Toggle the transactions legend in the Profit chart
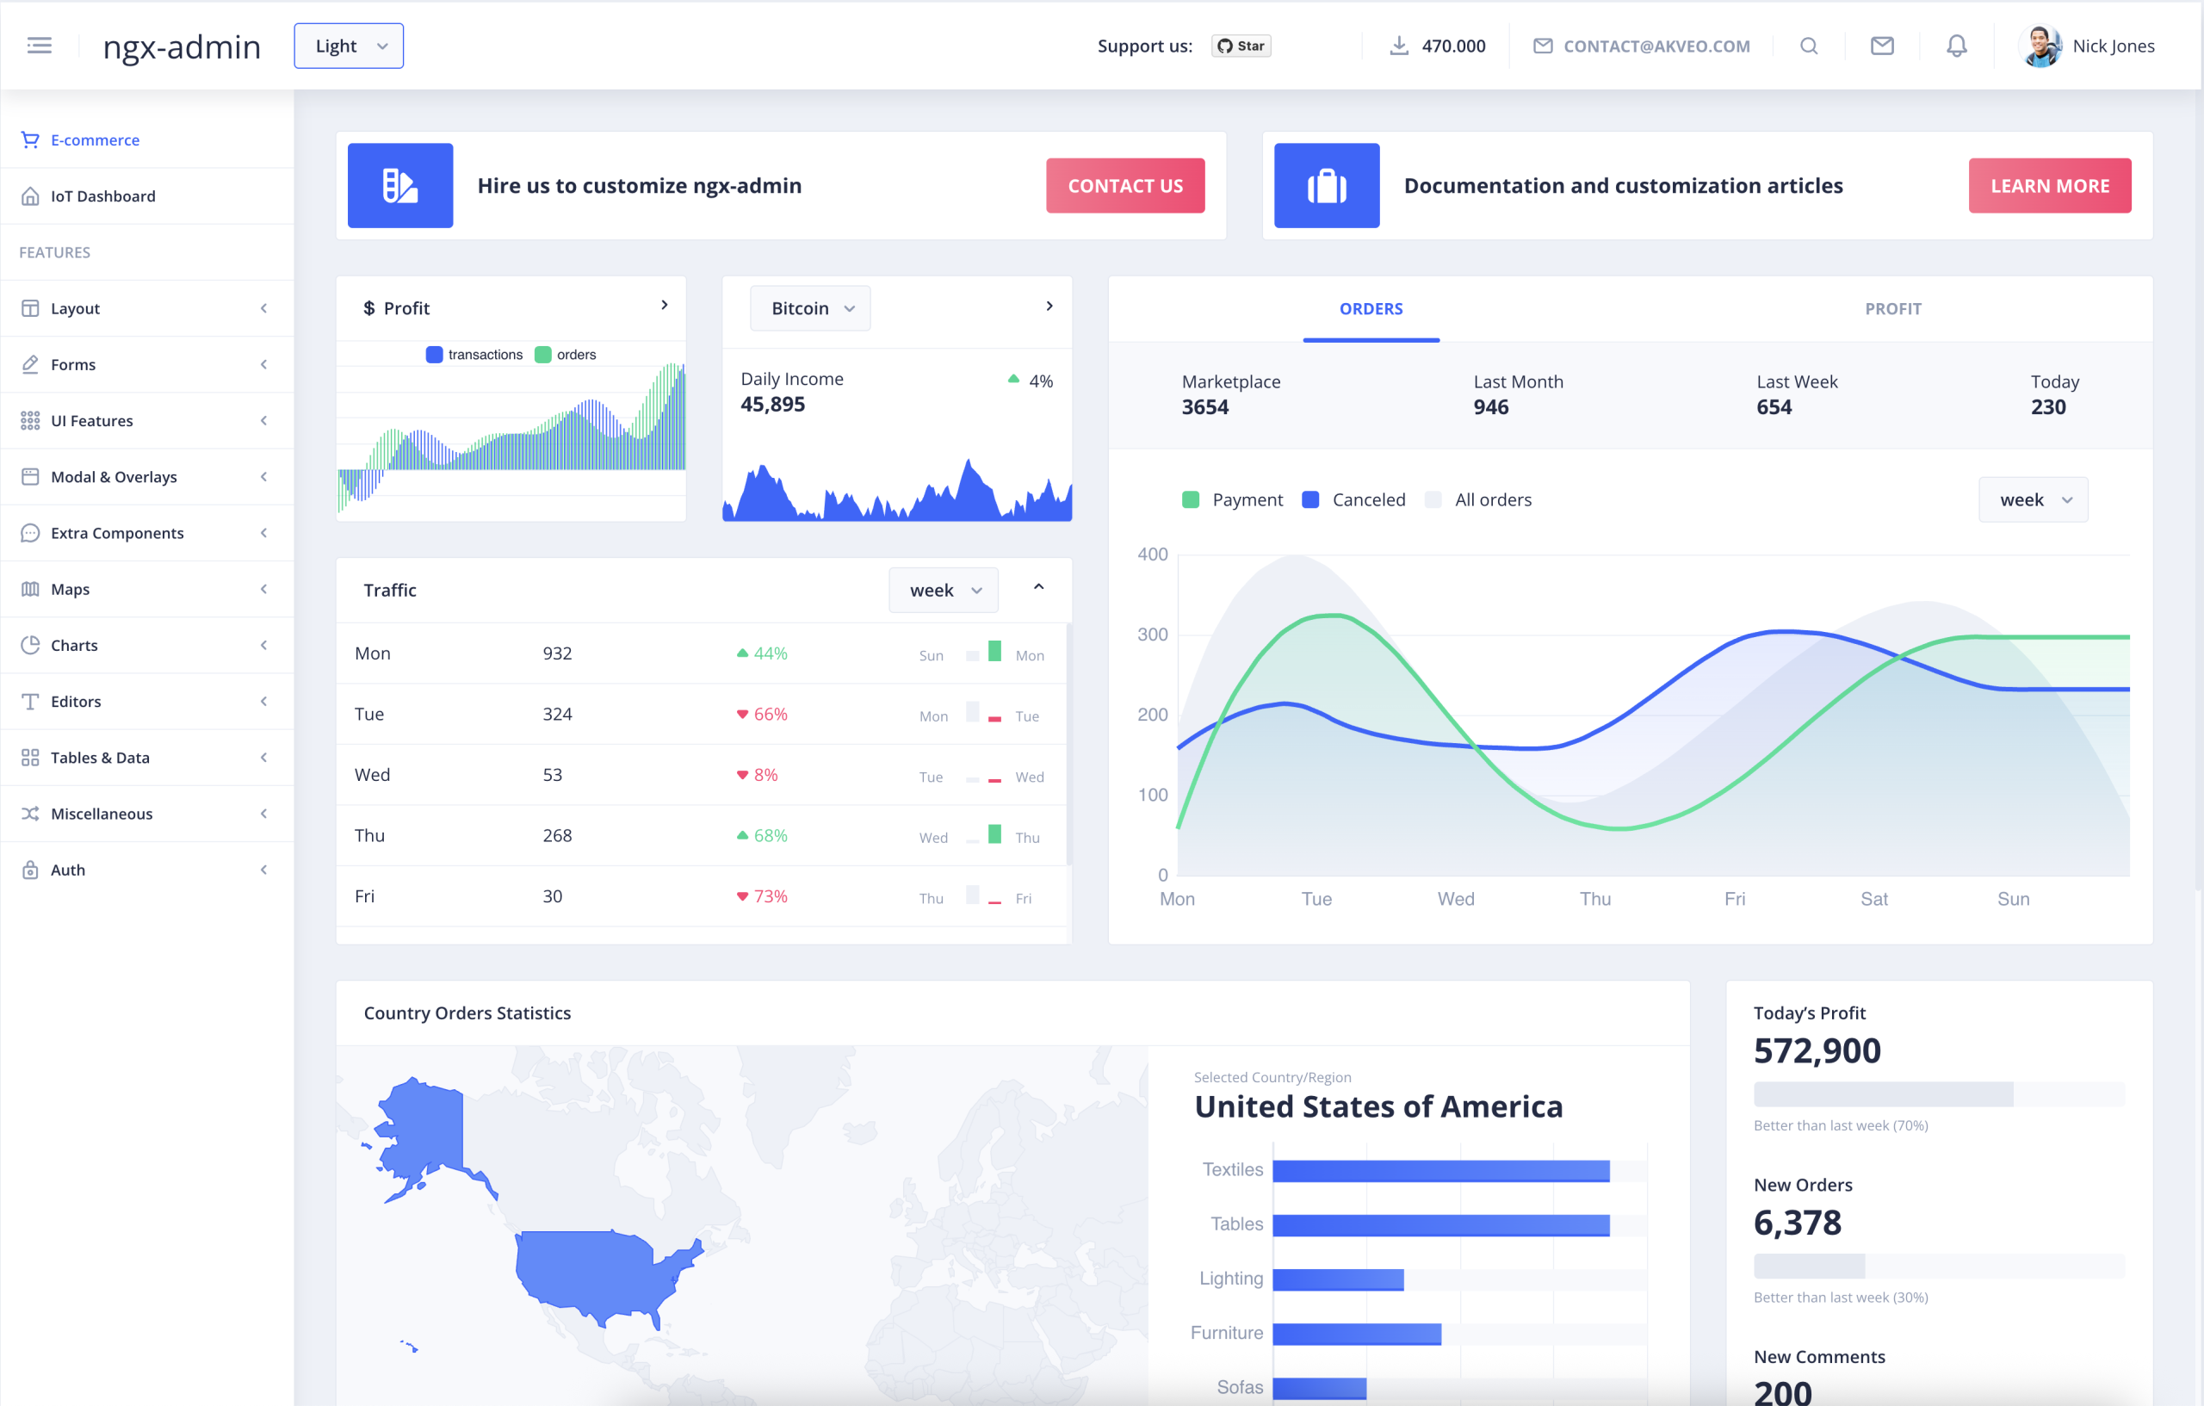Screen dimensions: 2204x1406 [x=474, y=354]
